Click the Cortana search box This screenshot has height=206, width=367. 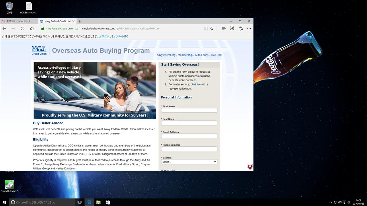coord(42,202)
